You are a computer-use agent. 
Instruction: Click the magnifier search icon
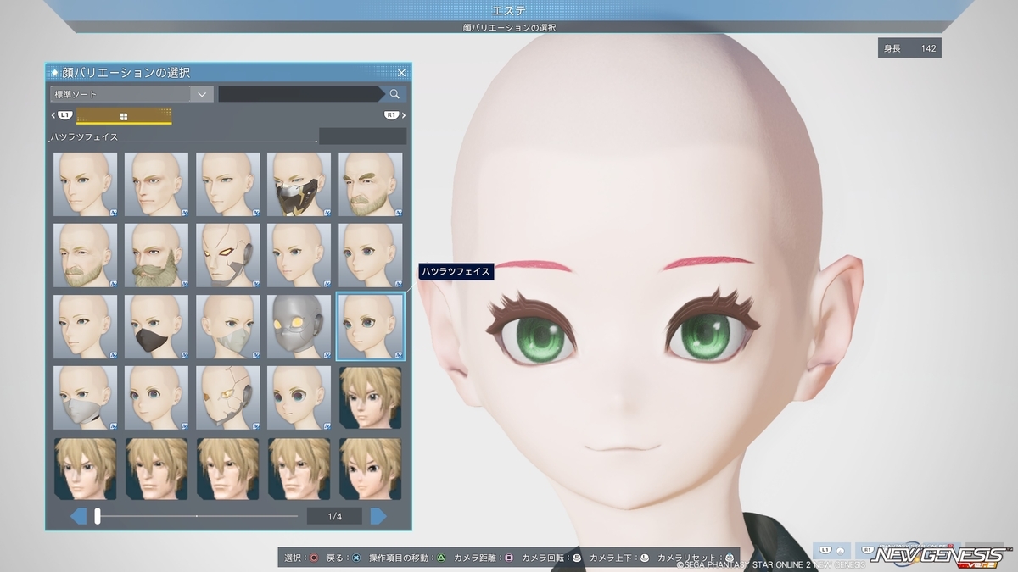pos(395,94)
